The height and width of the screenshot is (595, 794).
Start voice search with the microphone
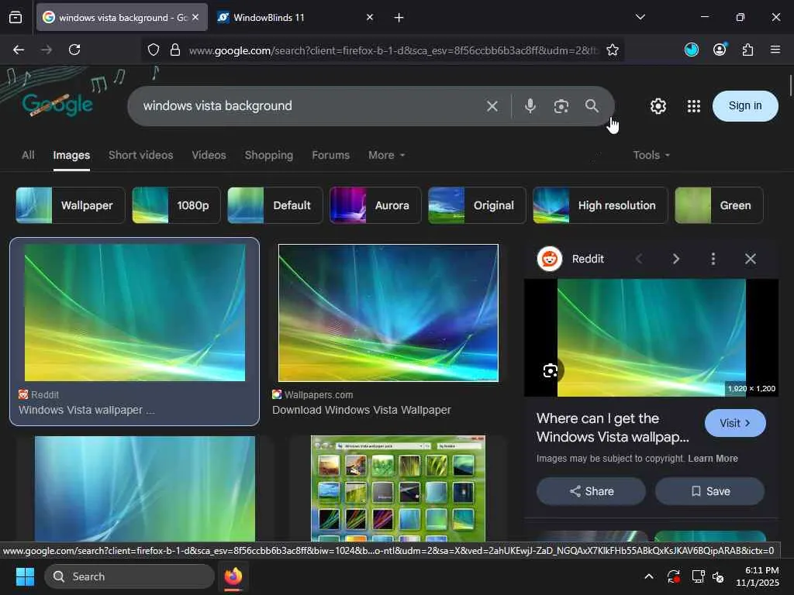[530, 105]
